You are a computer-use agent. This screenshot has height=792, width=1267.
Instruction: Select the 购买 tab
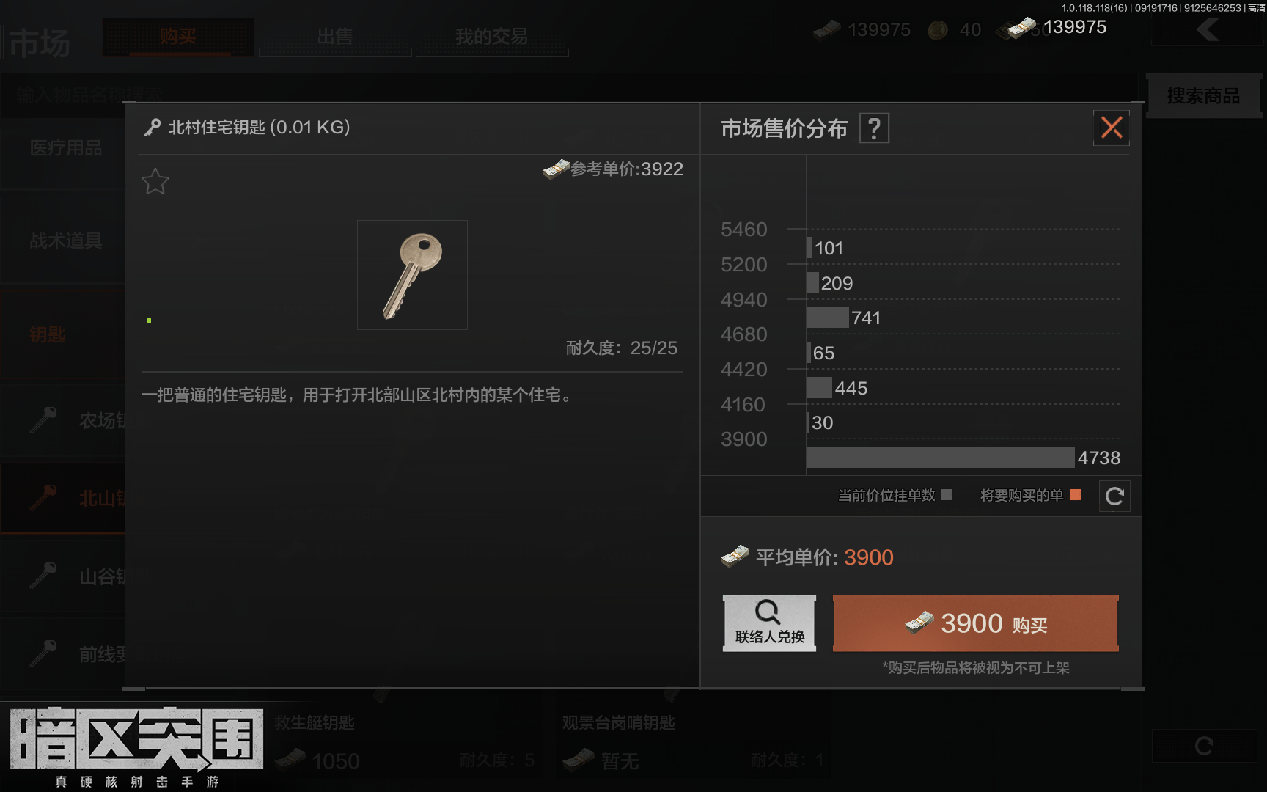(x=178, y=37)
